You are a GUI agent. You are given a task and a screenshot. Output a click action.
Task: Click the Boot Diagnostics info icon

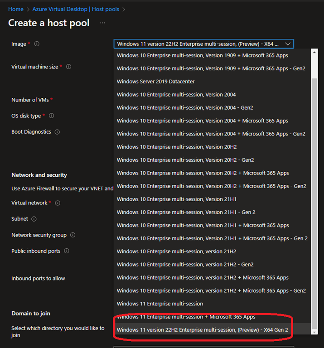[x=57, y=132]
